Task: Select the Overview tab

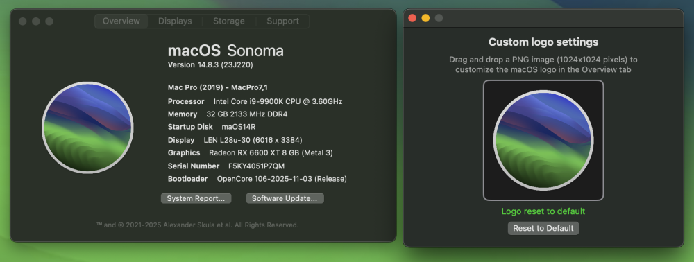Action: pos(121,21)
